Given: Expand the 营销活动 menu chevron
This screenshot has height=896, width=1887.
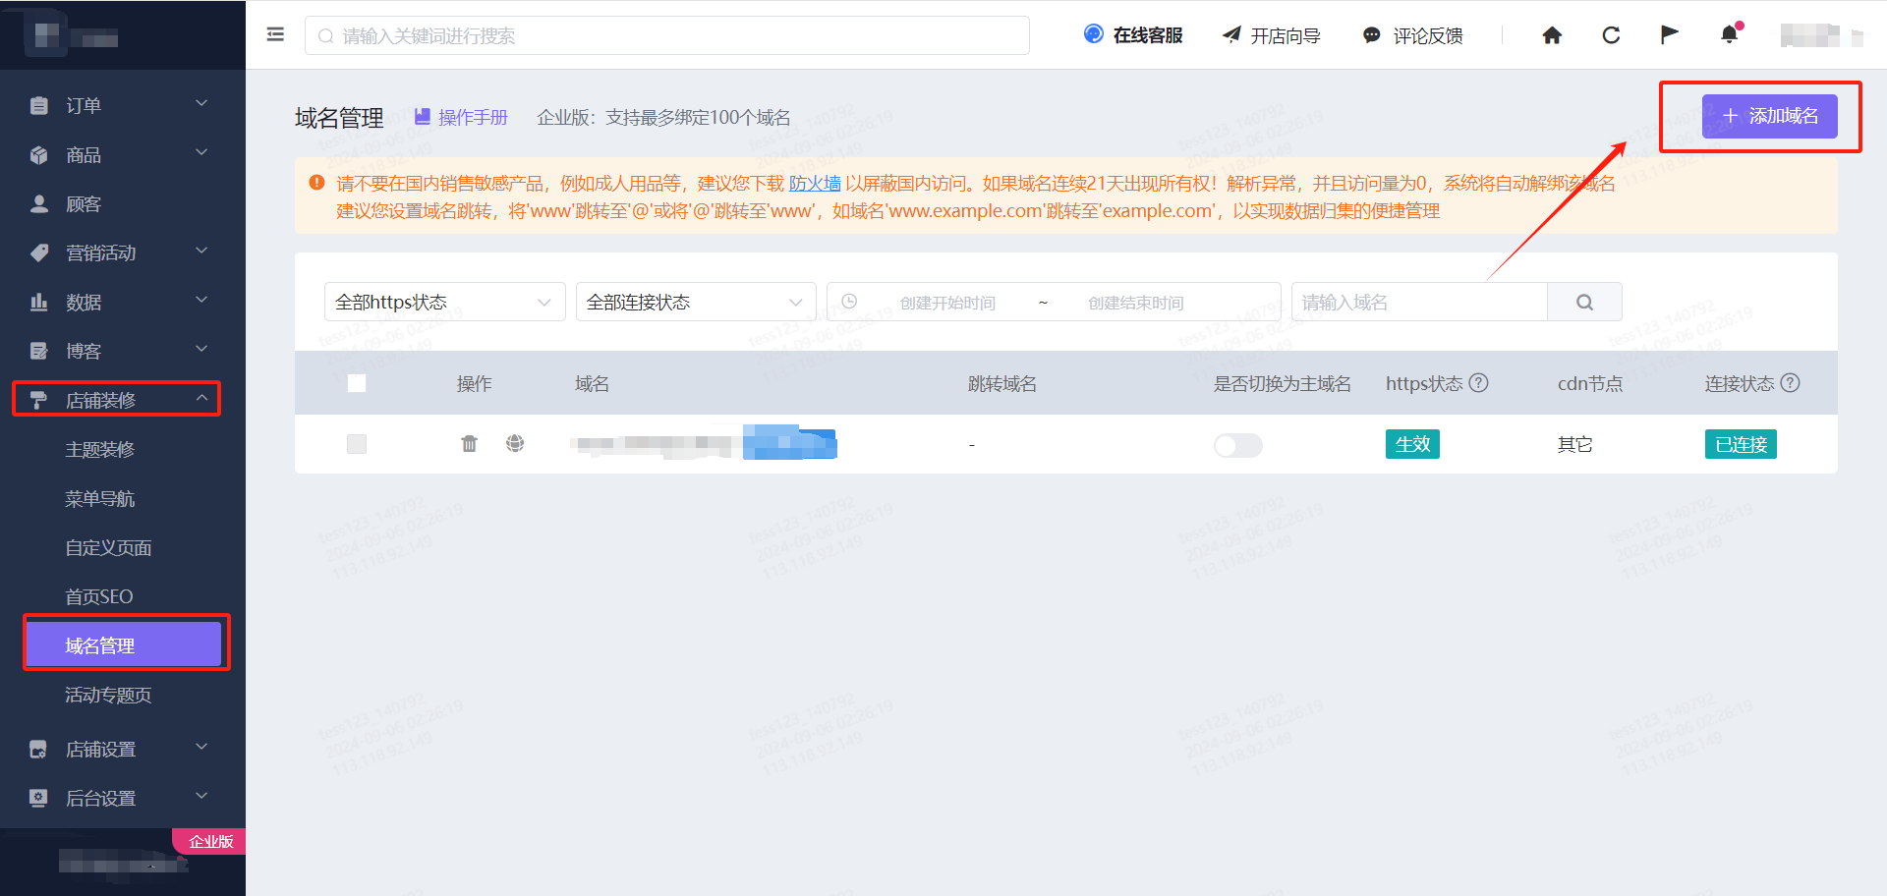Looking at the screenshot, I should click(201, 251).
